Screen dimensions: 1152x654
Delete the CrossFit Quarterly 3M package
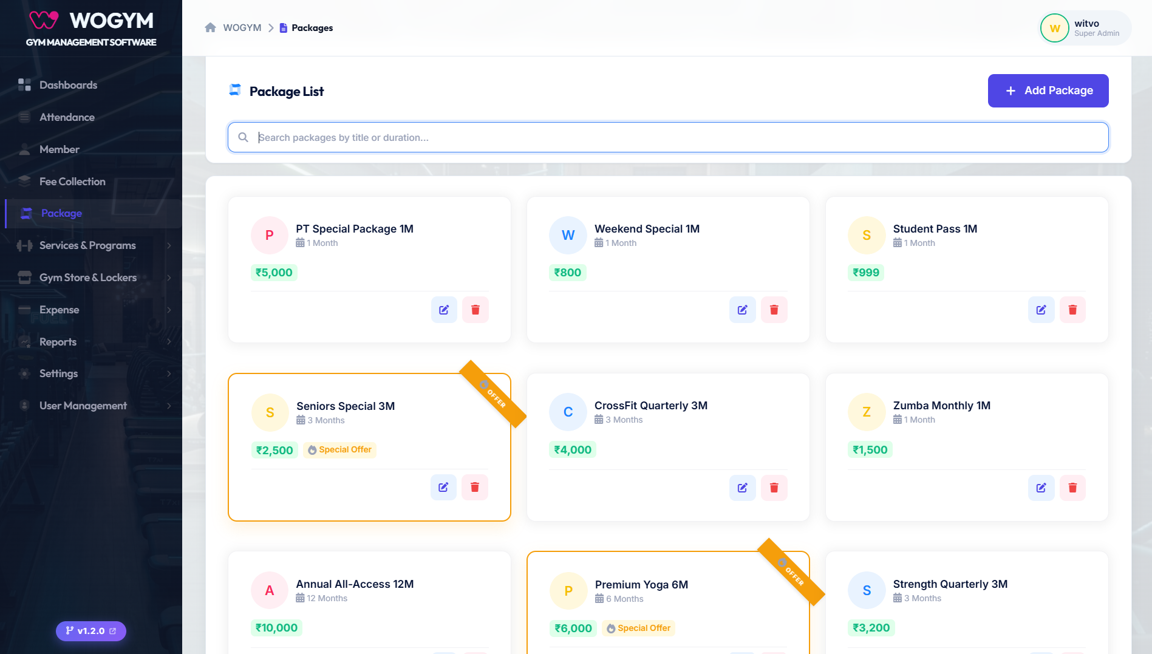pyautogui.click(x=774, y=488)
